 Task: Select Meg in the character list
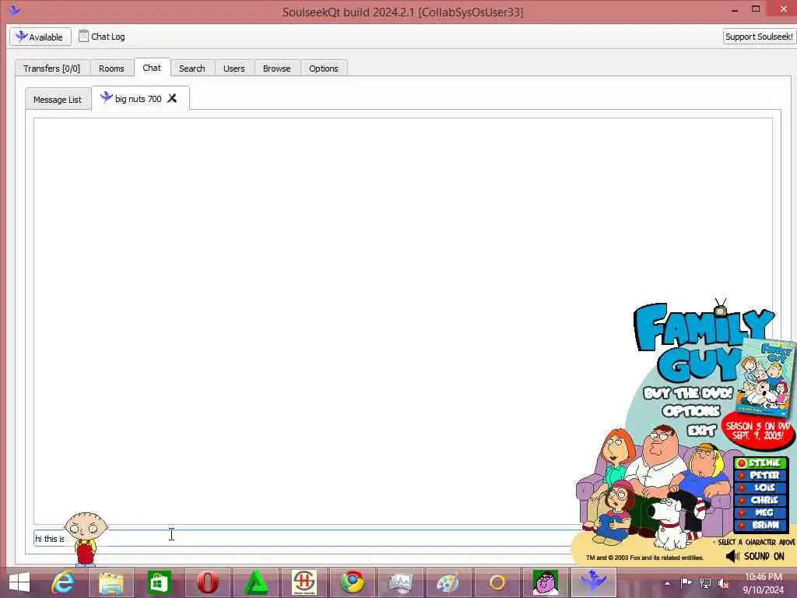(760, 512)
